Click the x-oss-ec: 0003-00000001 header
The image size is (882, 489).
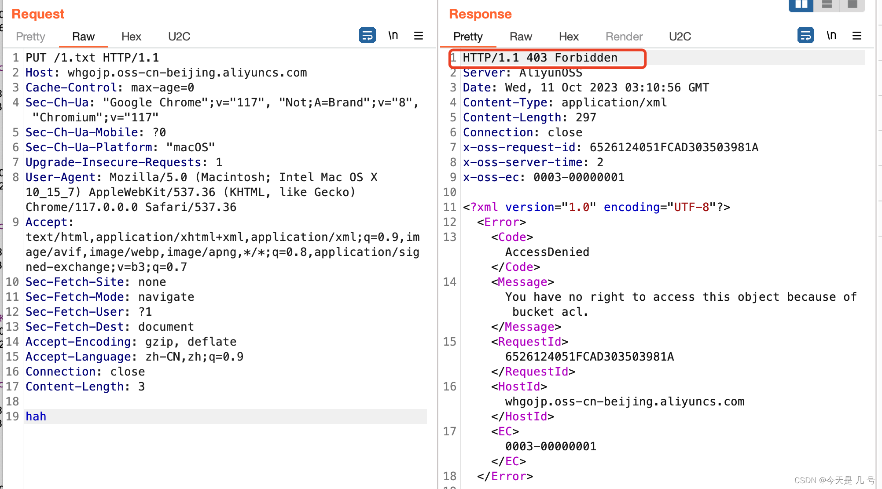coord(544,177)
